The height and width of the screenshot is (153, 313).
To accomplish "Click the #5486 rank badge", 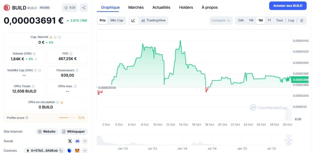I will [x=45, y=8].
